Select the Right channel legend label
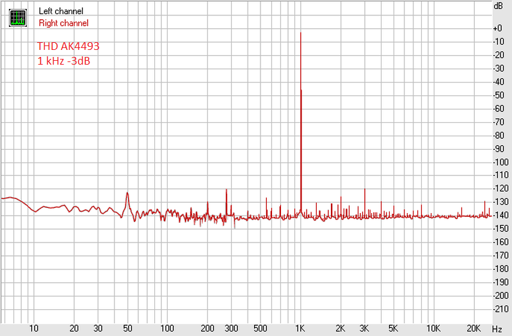The width and height of the screenshot is (512, 336). [x=63, y=23]
